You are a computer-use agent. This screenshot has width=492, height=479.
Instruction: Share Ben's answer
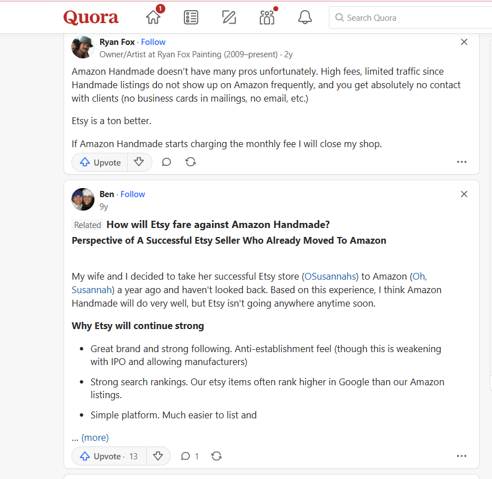pos(216,456)
